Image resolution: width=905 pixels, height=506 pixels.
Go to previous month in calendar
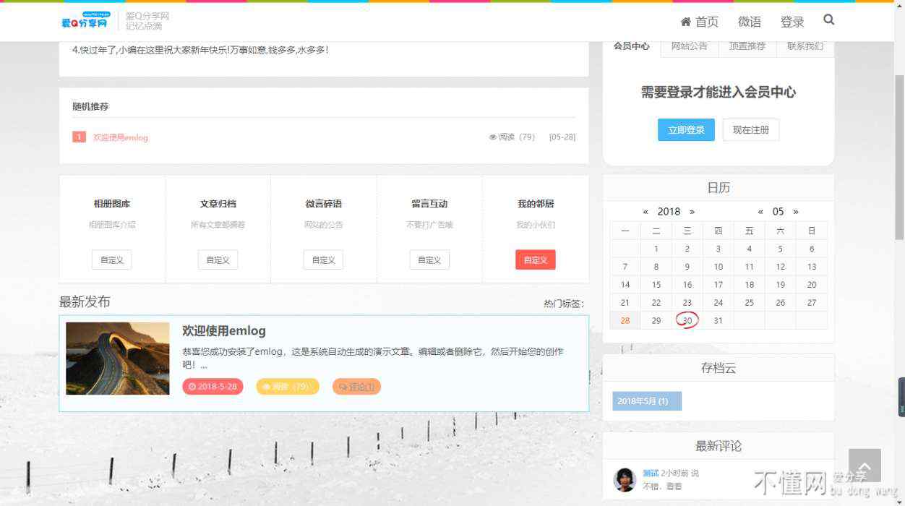[760, 212]
